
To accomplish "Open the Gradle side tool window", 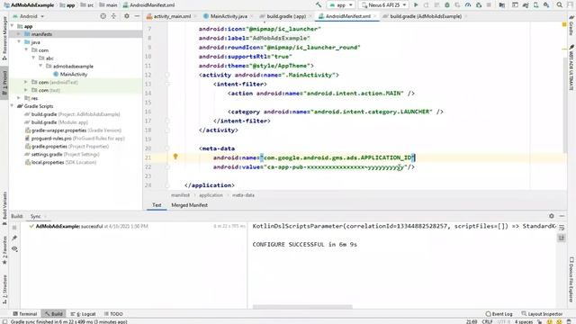I will click(571, 26).
